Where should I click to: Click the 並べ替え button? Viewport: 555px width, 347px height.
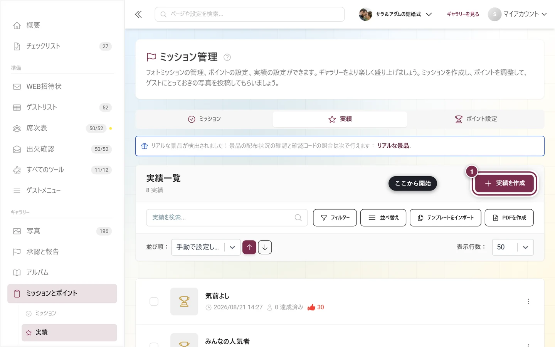tap(383, 218)
